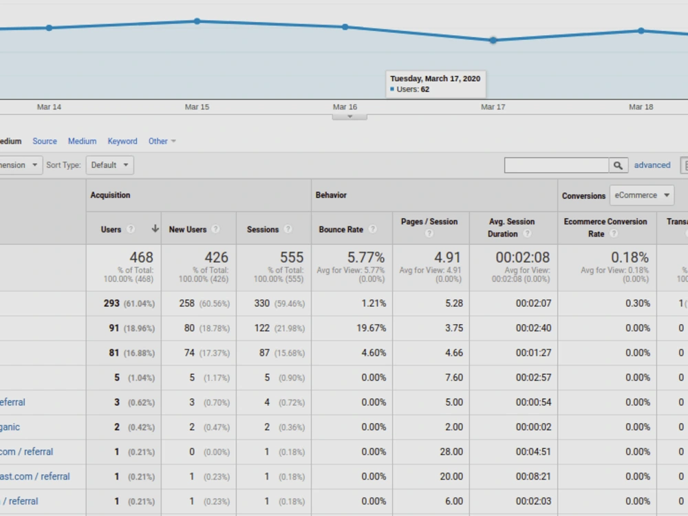
Task: Sort by Ecommerce Conversion Rate header
Action: click(x=605, y=228)
